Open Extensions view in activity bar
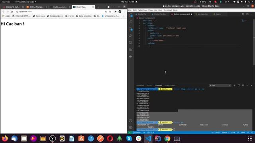Screen dimensions: 255x143 pos(131,49)
